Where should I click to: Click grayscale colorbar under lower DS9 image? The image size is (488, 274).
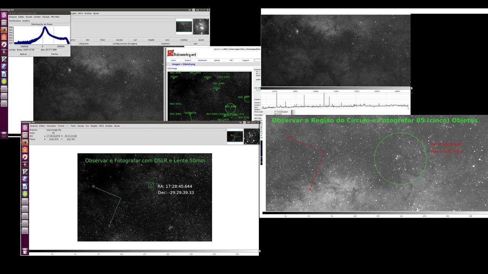point(144,251)
